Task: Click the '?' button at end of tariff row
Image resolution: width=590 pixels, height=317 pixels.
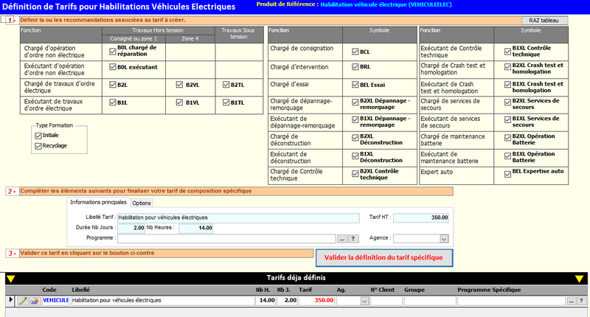Action: click(x=582, y=301)
